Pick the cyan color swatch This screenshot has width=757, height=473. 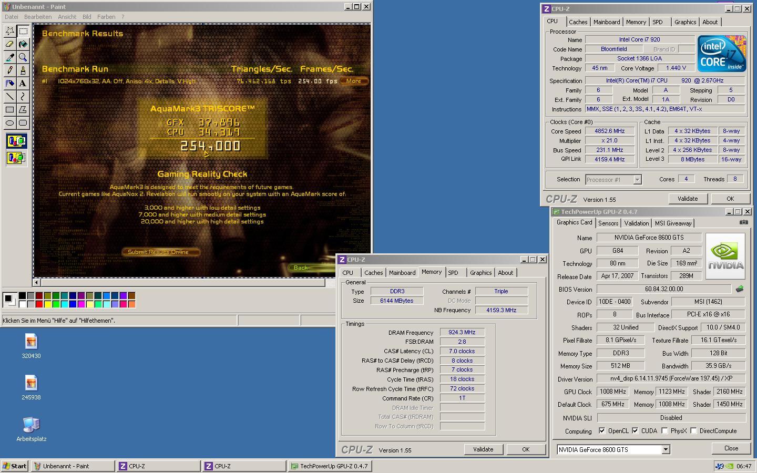pyautogui.click(x=64, y=304)
